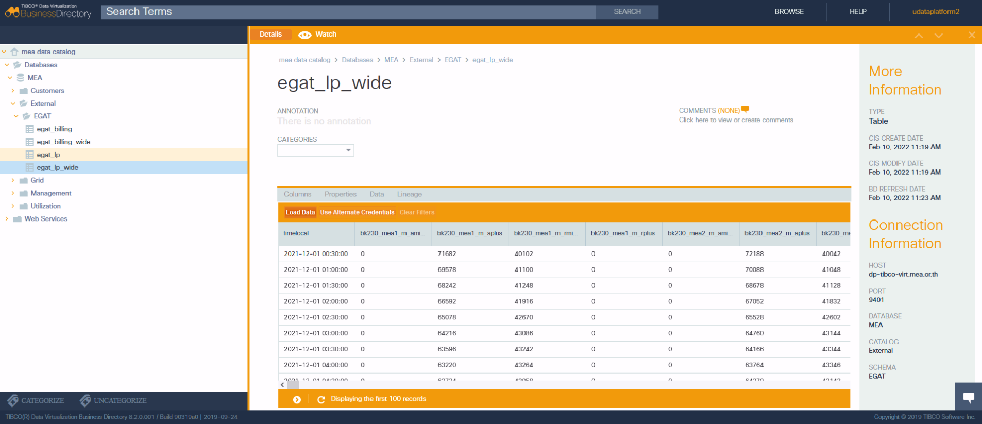This screenshot has width=982, height=424.
Task: Click the bk230_mea1_m_aplus column header
Action: click(469, 233)
